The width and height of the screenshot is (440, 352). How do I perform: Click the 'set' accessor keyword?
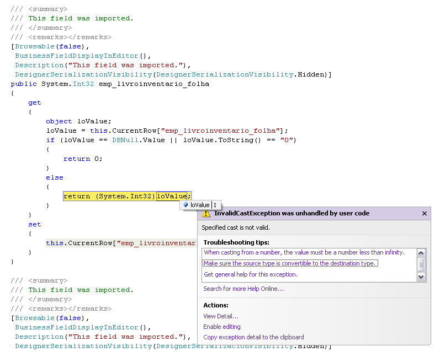click(35, 224)
